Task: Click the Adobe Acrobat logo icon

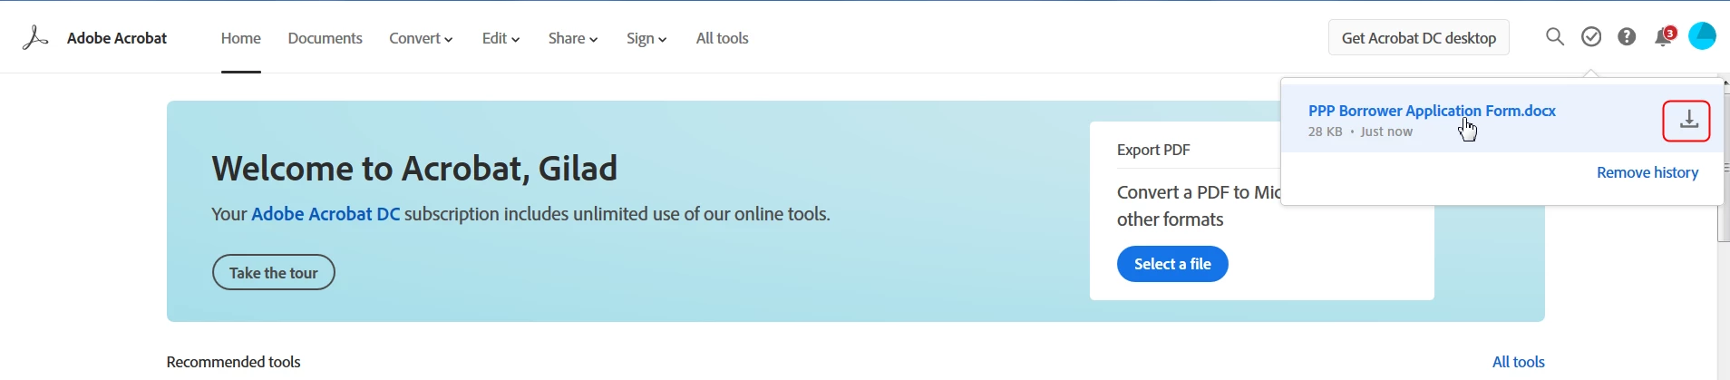Action: click(x=34, y=37)
